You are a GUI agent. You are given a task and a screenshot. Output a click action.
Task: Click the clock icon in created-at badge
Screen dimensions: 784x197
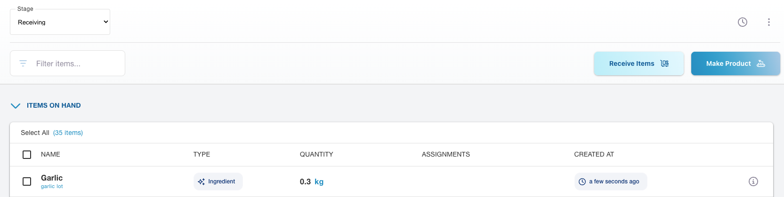[582, 181]
